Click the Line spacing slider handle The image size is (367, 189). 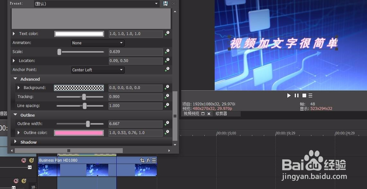(84, 106)
